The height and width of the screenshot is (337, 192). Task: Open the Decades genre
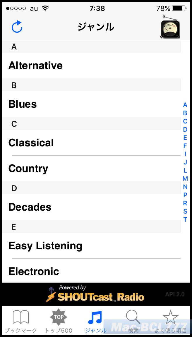[92, 207]
